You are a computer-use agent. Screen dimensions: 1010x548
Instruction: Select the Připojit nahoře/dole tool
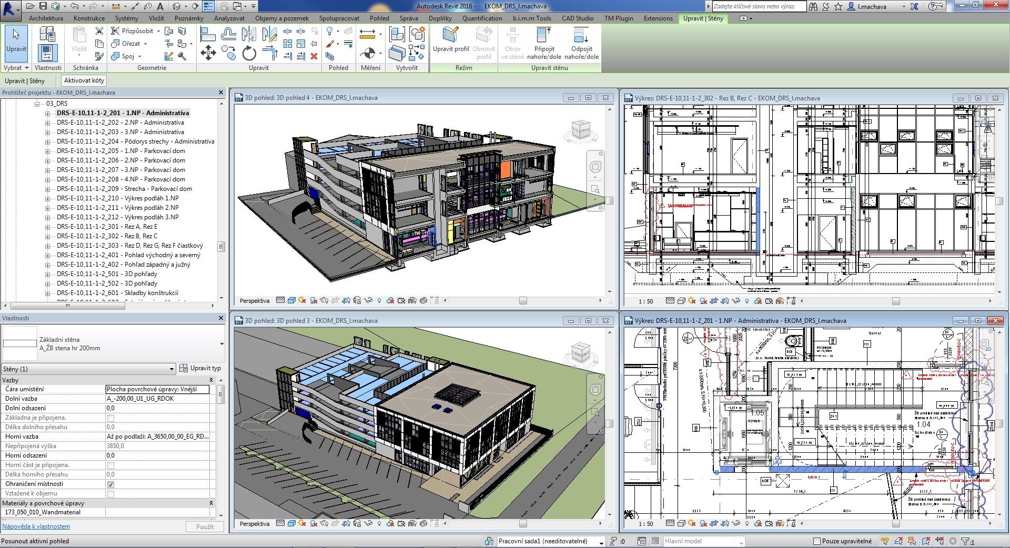tap(544, 36)
